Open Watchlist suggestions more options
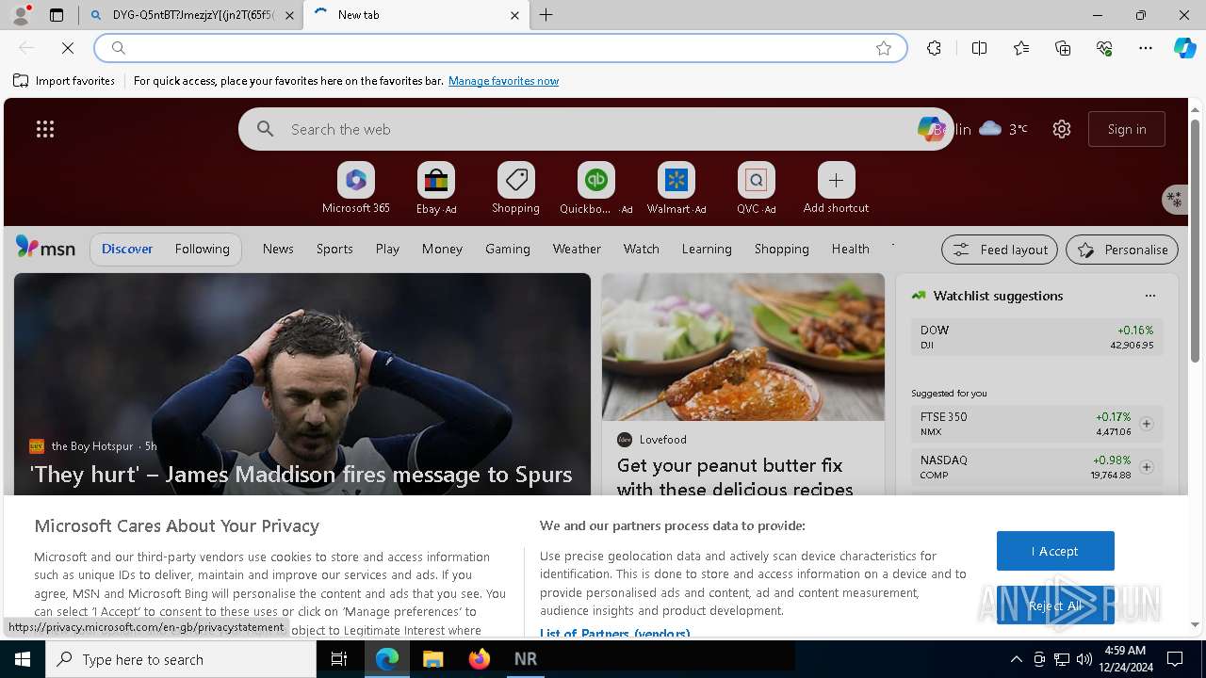The height and width of the screenshot is (678, 1206). tap(1150, 296)
